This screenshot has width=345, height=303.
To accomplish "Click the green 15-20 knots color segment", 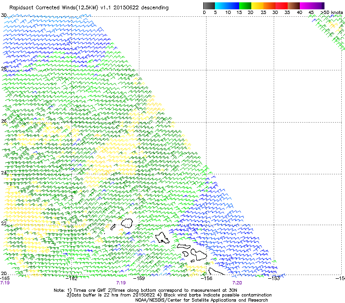I will coord(245,6).
